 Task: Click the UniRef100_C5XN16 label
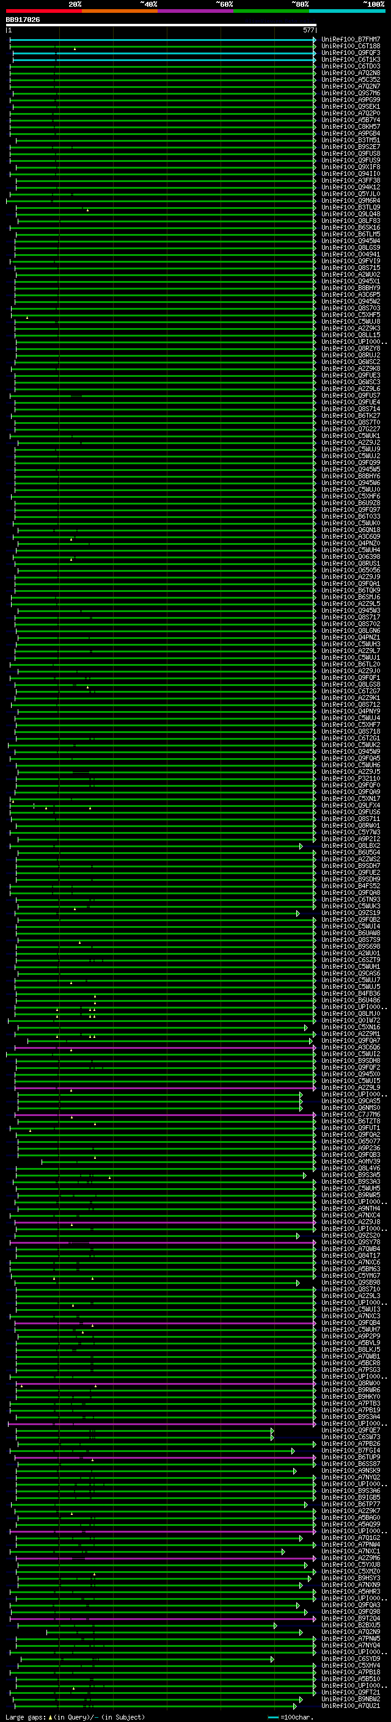point(351,1027)
